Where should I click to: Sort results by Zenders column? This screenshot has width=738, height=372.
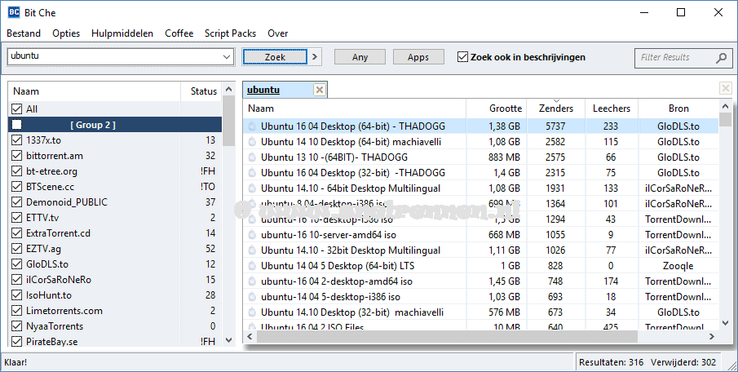click(x=556, y=108)
